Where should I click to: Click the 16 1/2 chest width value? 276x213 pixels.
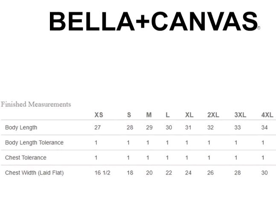point(102,173)
